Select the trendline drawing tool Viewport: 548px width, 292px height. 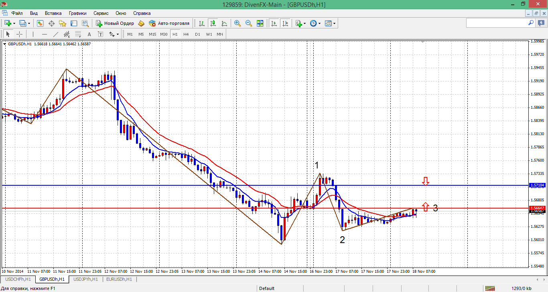point(56,34)
